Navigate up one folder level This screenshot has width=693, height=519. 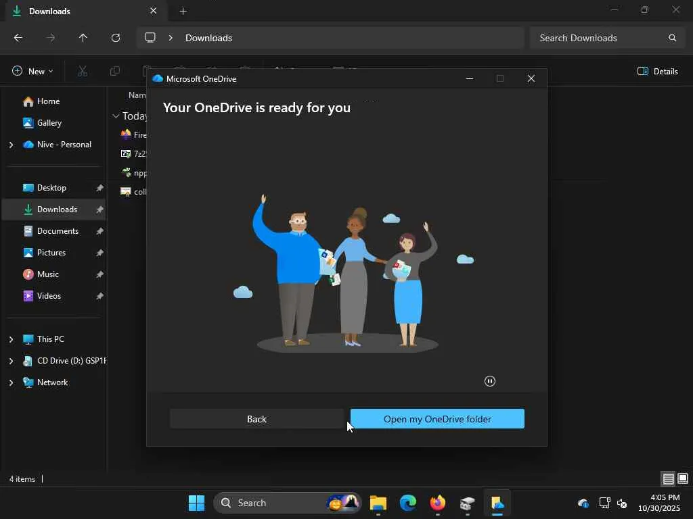click(83, 38)
